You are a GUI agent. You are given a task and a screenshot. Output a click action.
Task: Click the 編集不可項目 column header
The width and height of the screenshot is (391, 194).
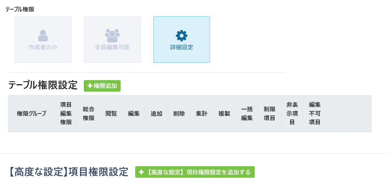(x=315, y=114)
